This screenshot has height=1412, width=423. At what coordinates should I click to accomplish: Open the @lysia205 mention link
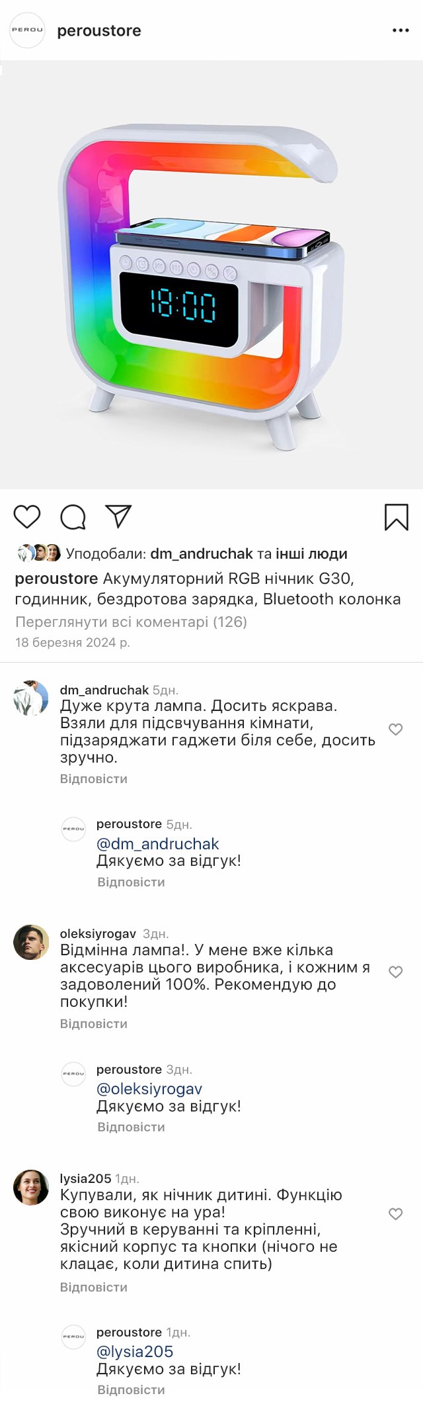click(135, 1351)
